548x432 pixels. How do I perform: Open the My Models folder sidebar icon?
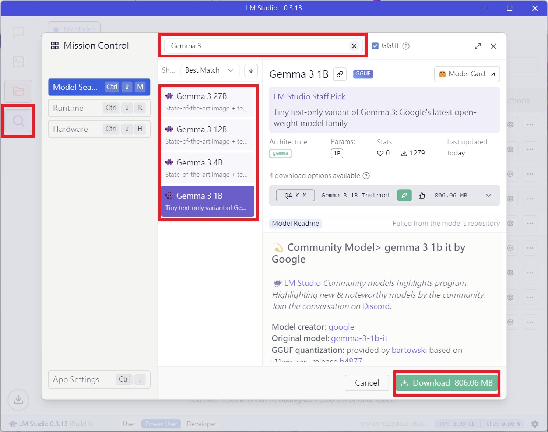[18, 91]
